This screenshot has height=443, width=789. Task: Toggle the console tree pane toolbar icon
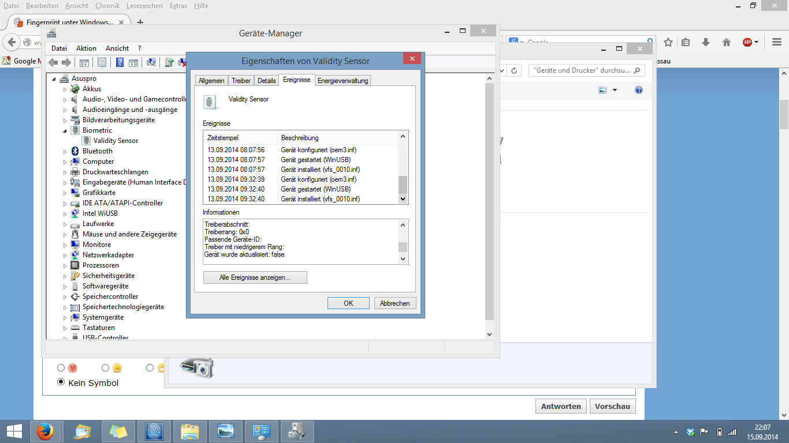(x=84, y=62)
